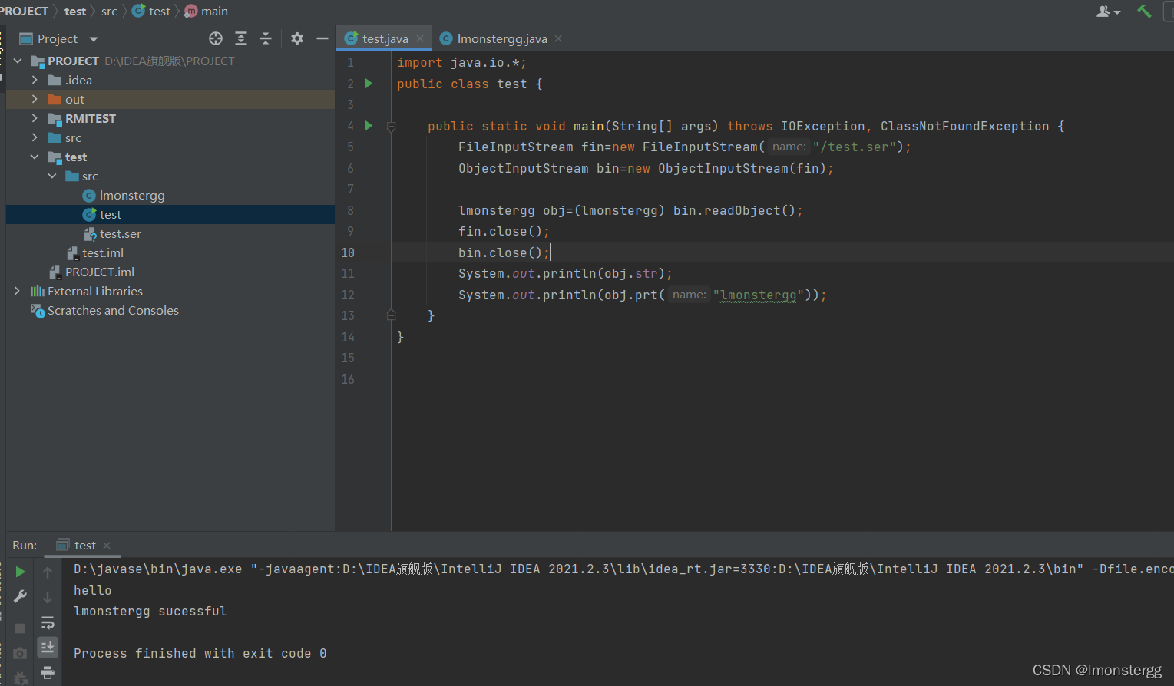This screenshot has height=686, width=1174.
Task: Click ClassNotFoundException in method signature
Action: click(964, 126)
